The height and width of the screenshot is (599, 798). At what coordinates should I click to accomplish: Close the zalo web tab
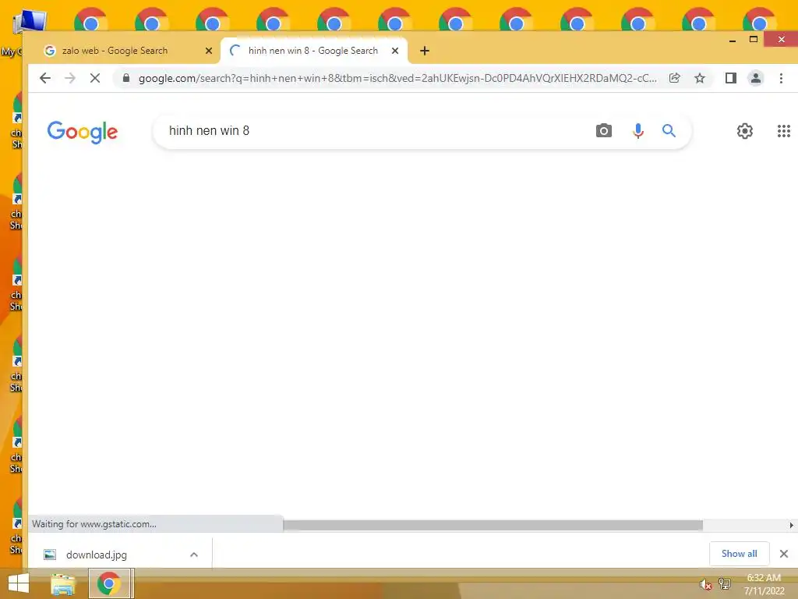tap(208, 51)
